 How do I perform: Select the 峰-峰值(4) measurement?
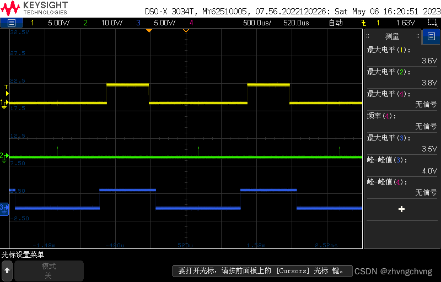[x=402, y=187]
